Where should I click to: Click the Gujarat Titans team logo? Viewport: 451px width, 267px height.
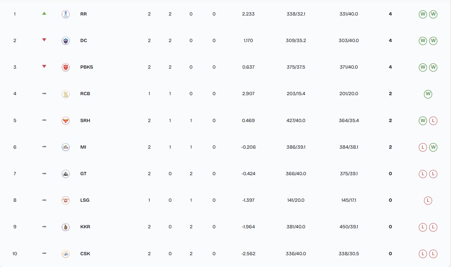(x=65, y=174)
